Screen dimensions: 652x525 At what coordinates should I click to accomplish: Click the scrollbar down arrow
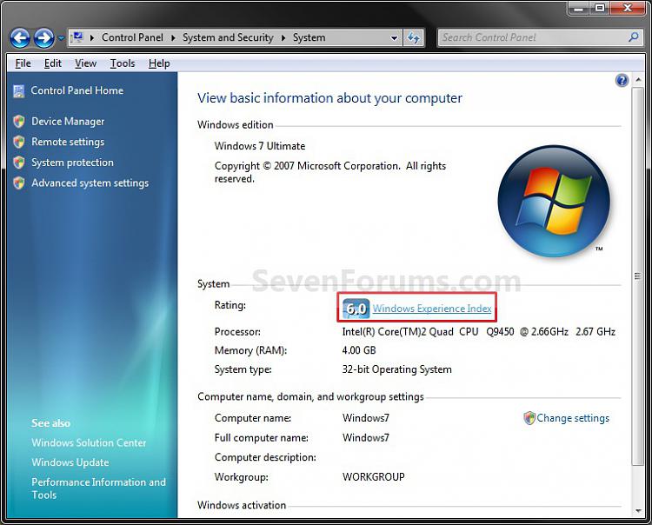coord(638,511)
